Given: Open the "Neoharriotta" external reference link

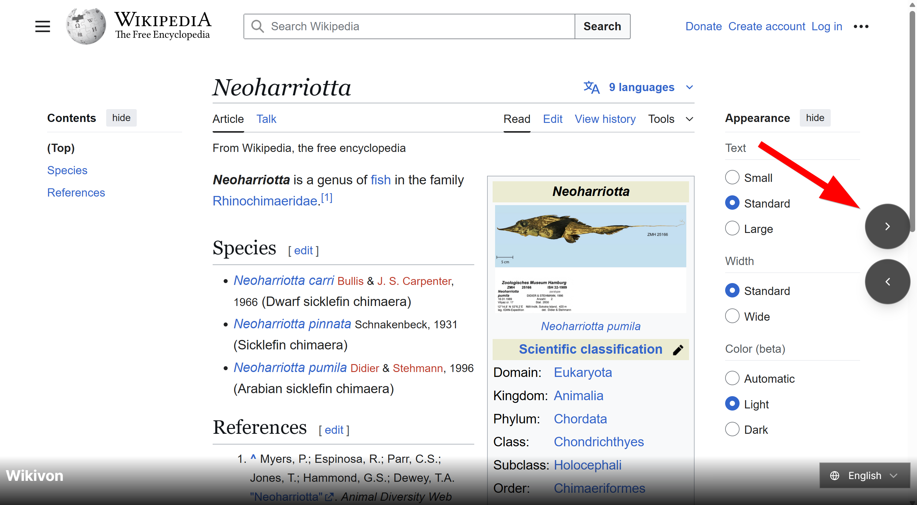Looking at the screenshot, I should pos(292,496).
